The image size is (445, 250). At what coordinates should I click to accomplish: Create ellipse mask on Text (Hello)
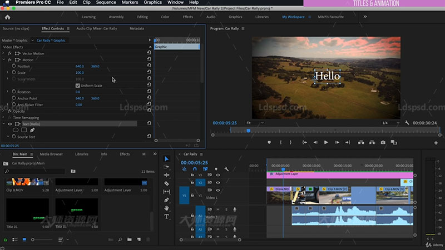pyautogui.click(x=16, y=130)
